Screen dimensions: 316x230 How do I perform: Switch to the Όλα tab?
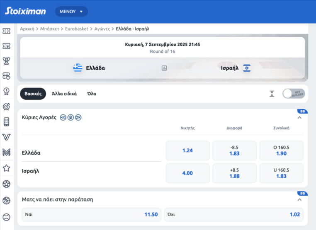(x=92, y=94)
